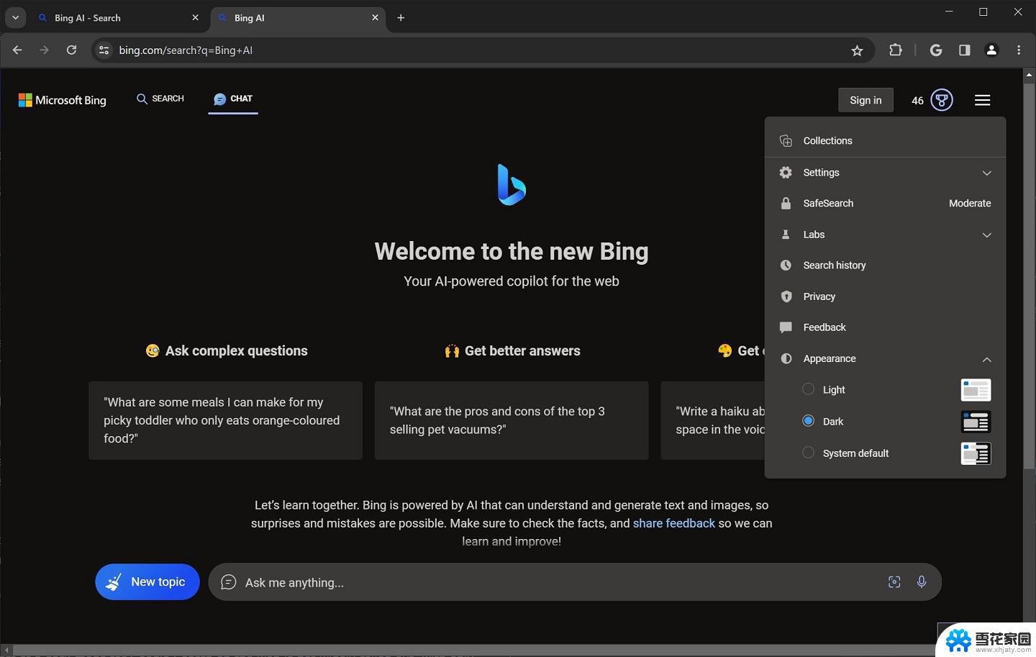This screenshot has height=657, width=1036.
Task: Toggle the browser side panel icon
Action: tap(964, 50)
